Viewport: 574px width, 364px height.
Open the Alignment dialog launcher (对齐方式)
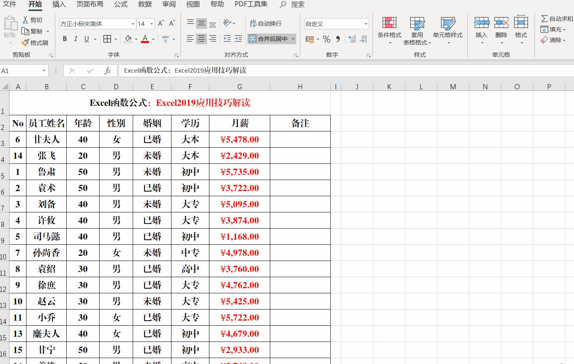(296, 55)
